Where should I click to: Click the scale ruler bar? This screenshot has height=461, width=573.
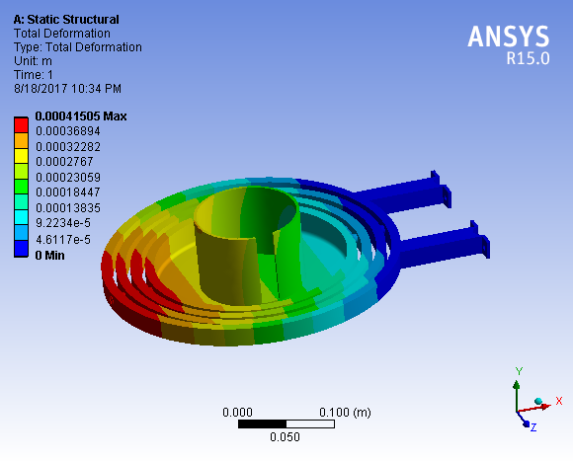pyautogui.click(x=286, y=424)
